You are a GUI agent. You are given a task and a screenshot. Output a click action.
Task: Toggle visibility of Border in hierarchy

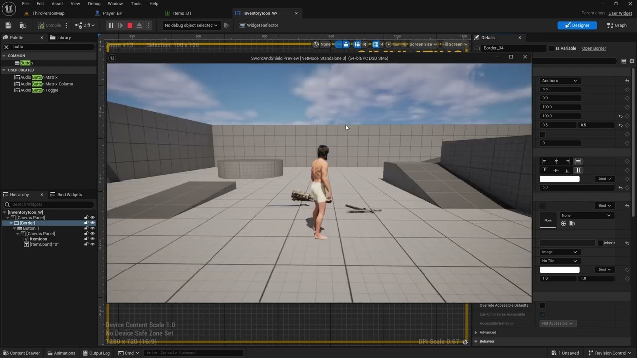pyautogui.click(x=92, y=223)
